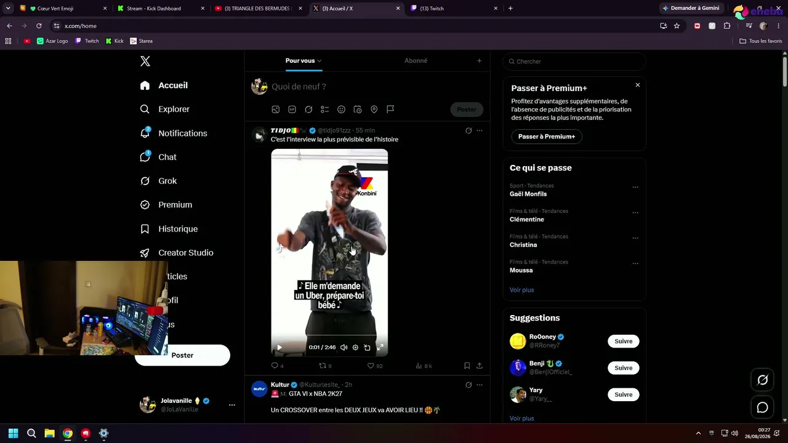Image resolution: width=788 pixels, height=443 pixels.
Task: Click the X logo in the sidebar
Action: (145, 61)
